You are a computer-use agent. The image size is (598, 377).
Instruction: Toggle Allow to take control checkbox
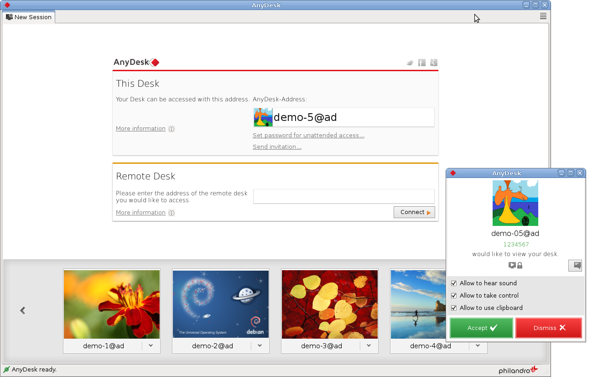click(x=454, y=296)
